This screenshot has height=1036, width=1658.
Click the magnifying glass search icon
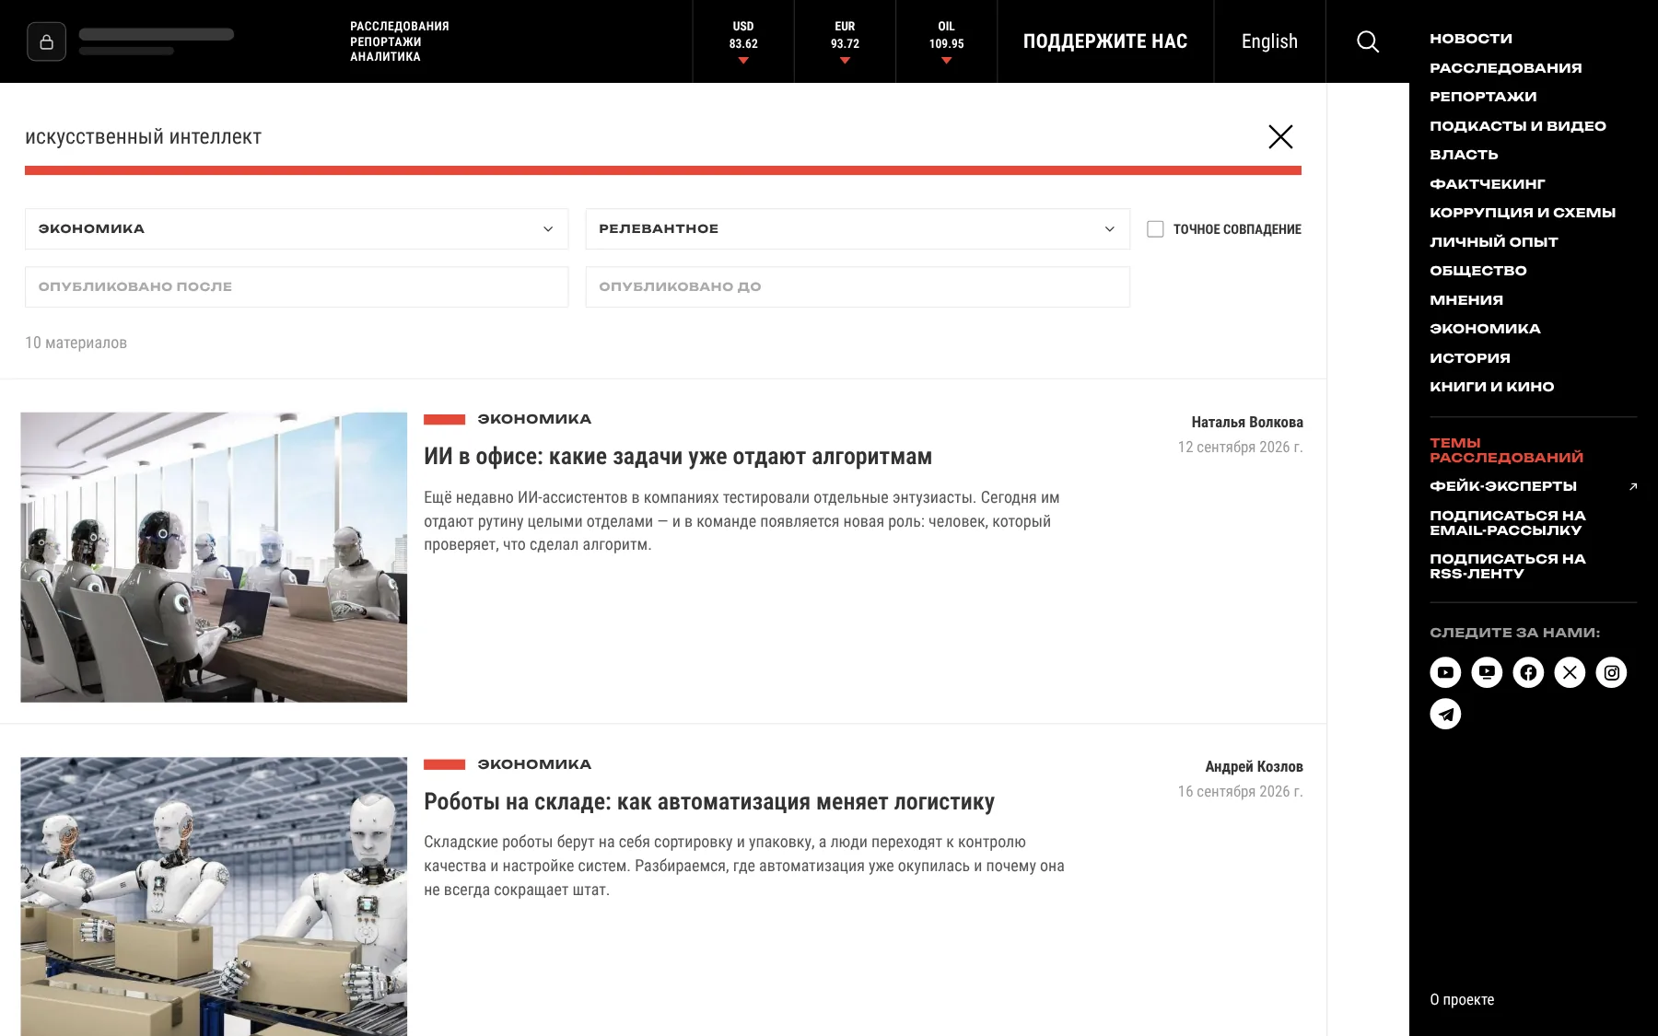point(1368,41)
